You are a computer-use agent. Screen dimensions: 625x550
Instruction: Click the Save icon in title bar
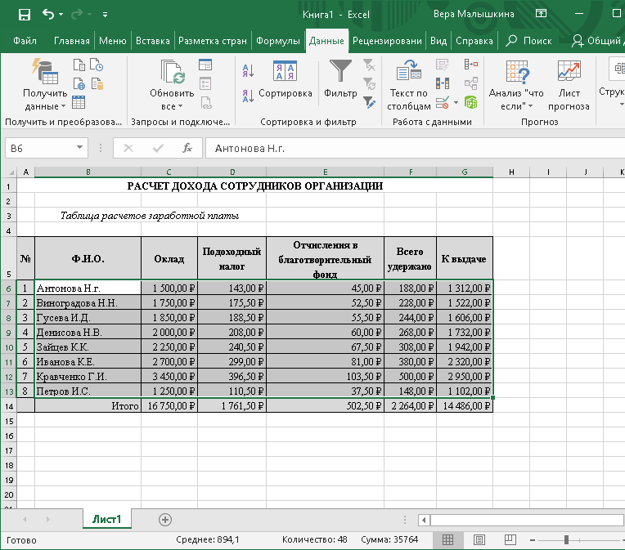pos(24,15)
